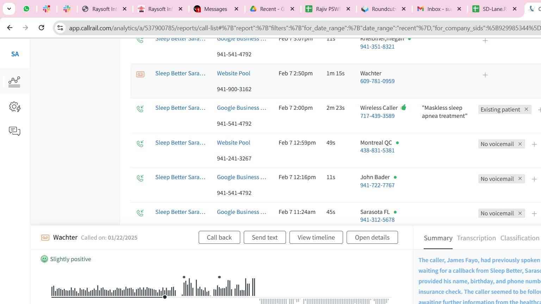541x304 pixels.
Task: Click phone number 941-722-7767
Action: pos(377,185)
